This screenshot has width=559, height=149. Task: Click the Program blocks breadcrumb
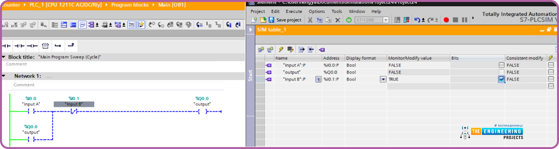(130, 5)
